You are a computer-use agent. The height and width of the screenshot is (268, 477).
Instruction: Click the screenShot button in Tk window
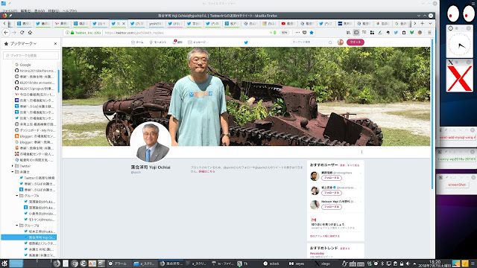pyautogui.click(x=457, y=185)
